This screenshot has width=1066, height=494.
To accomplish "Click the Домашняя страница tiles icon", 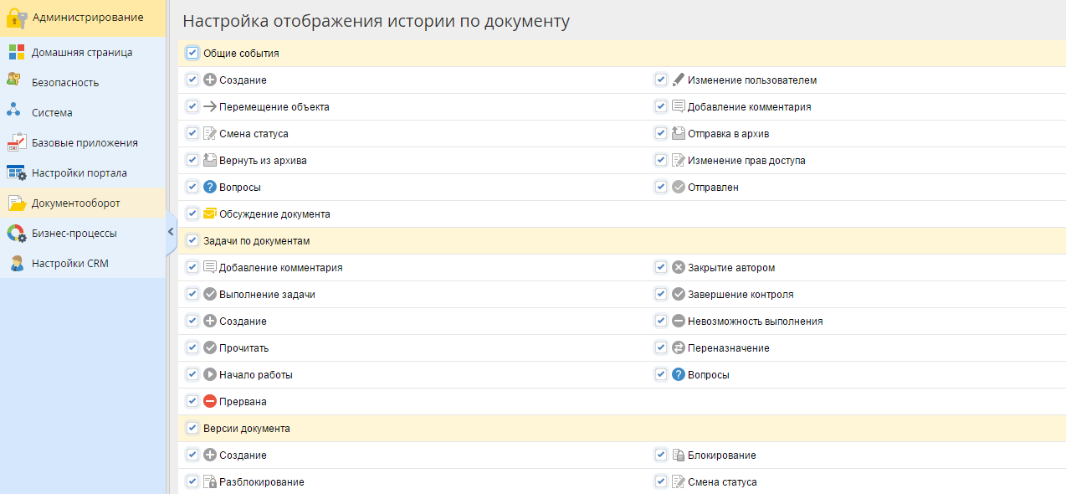I will click(x=16, y=52).
